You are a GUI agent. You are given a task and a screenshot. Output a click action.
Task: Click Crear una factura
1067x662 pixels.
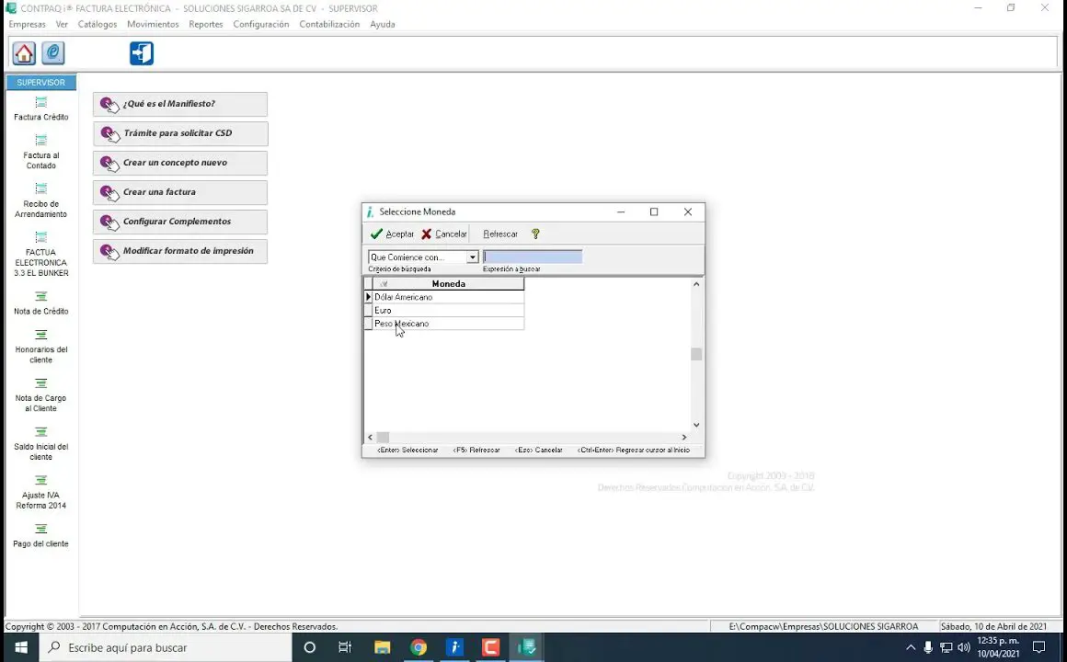(x=180, y=192)
